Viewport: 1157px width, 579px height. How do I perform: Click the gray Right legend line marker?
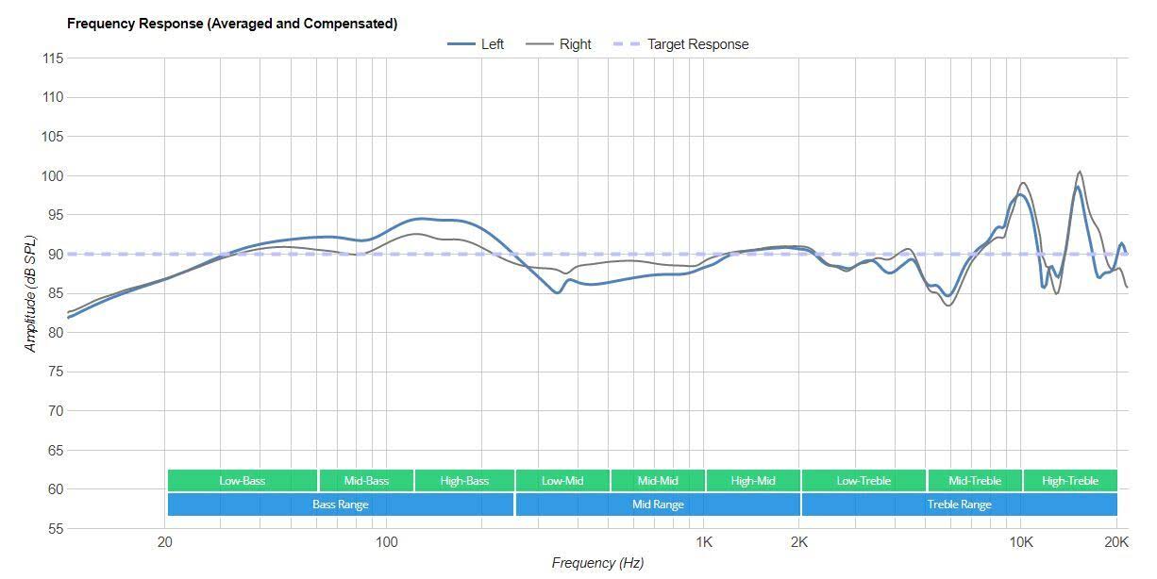(539, 44)
